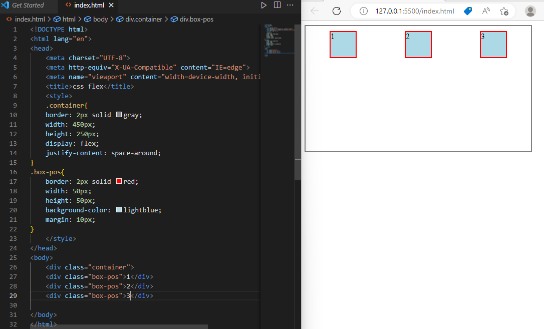Click the gray color swatch on line 10
Screen dimensions: 544x329
(119, 114)
